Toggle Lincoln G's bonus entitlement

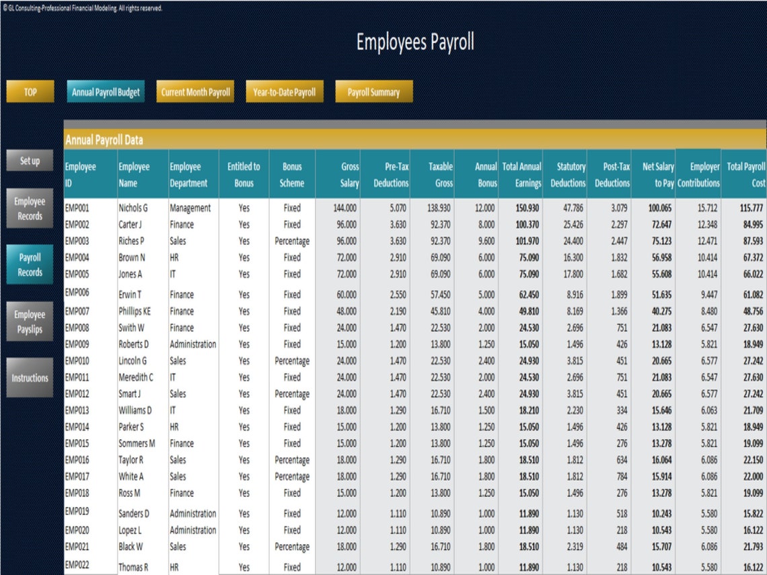[x=244, y=360]
